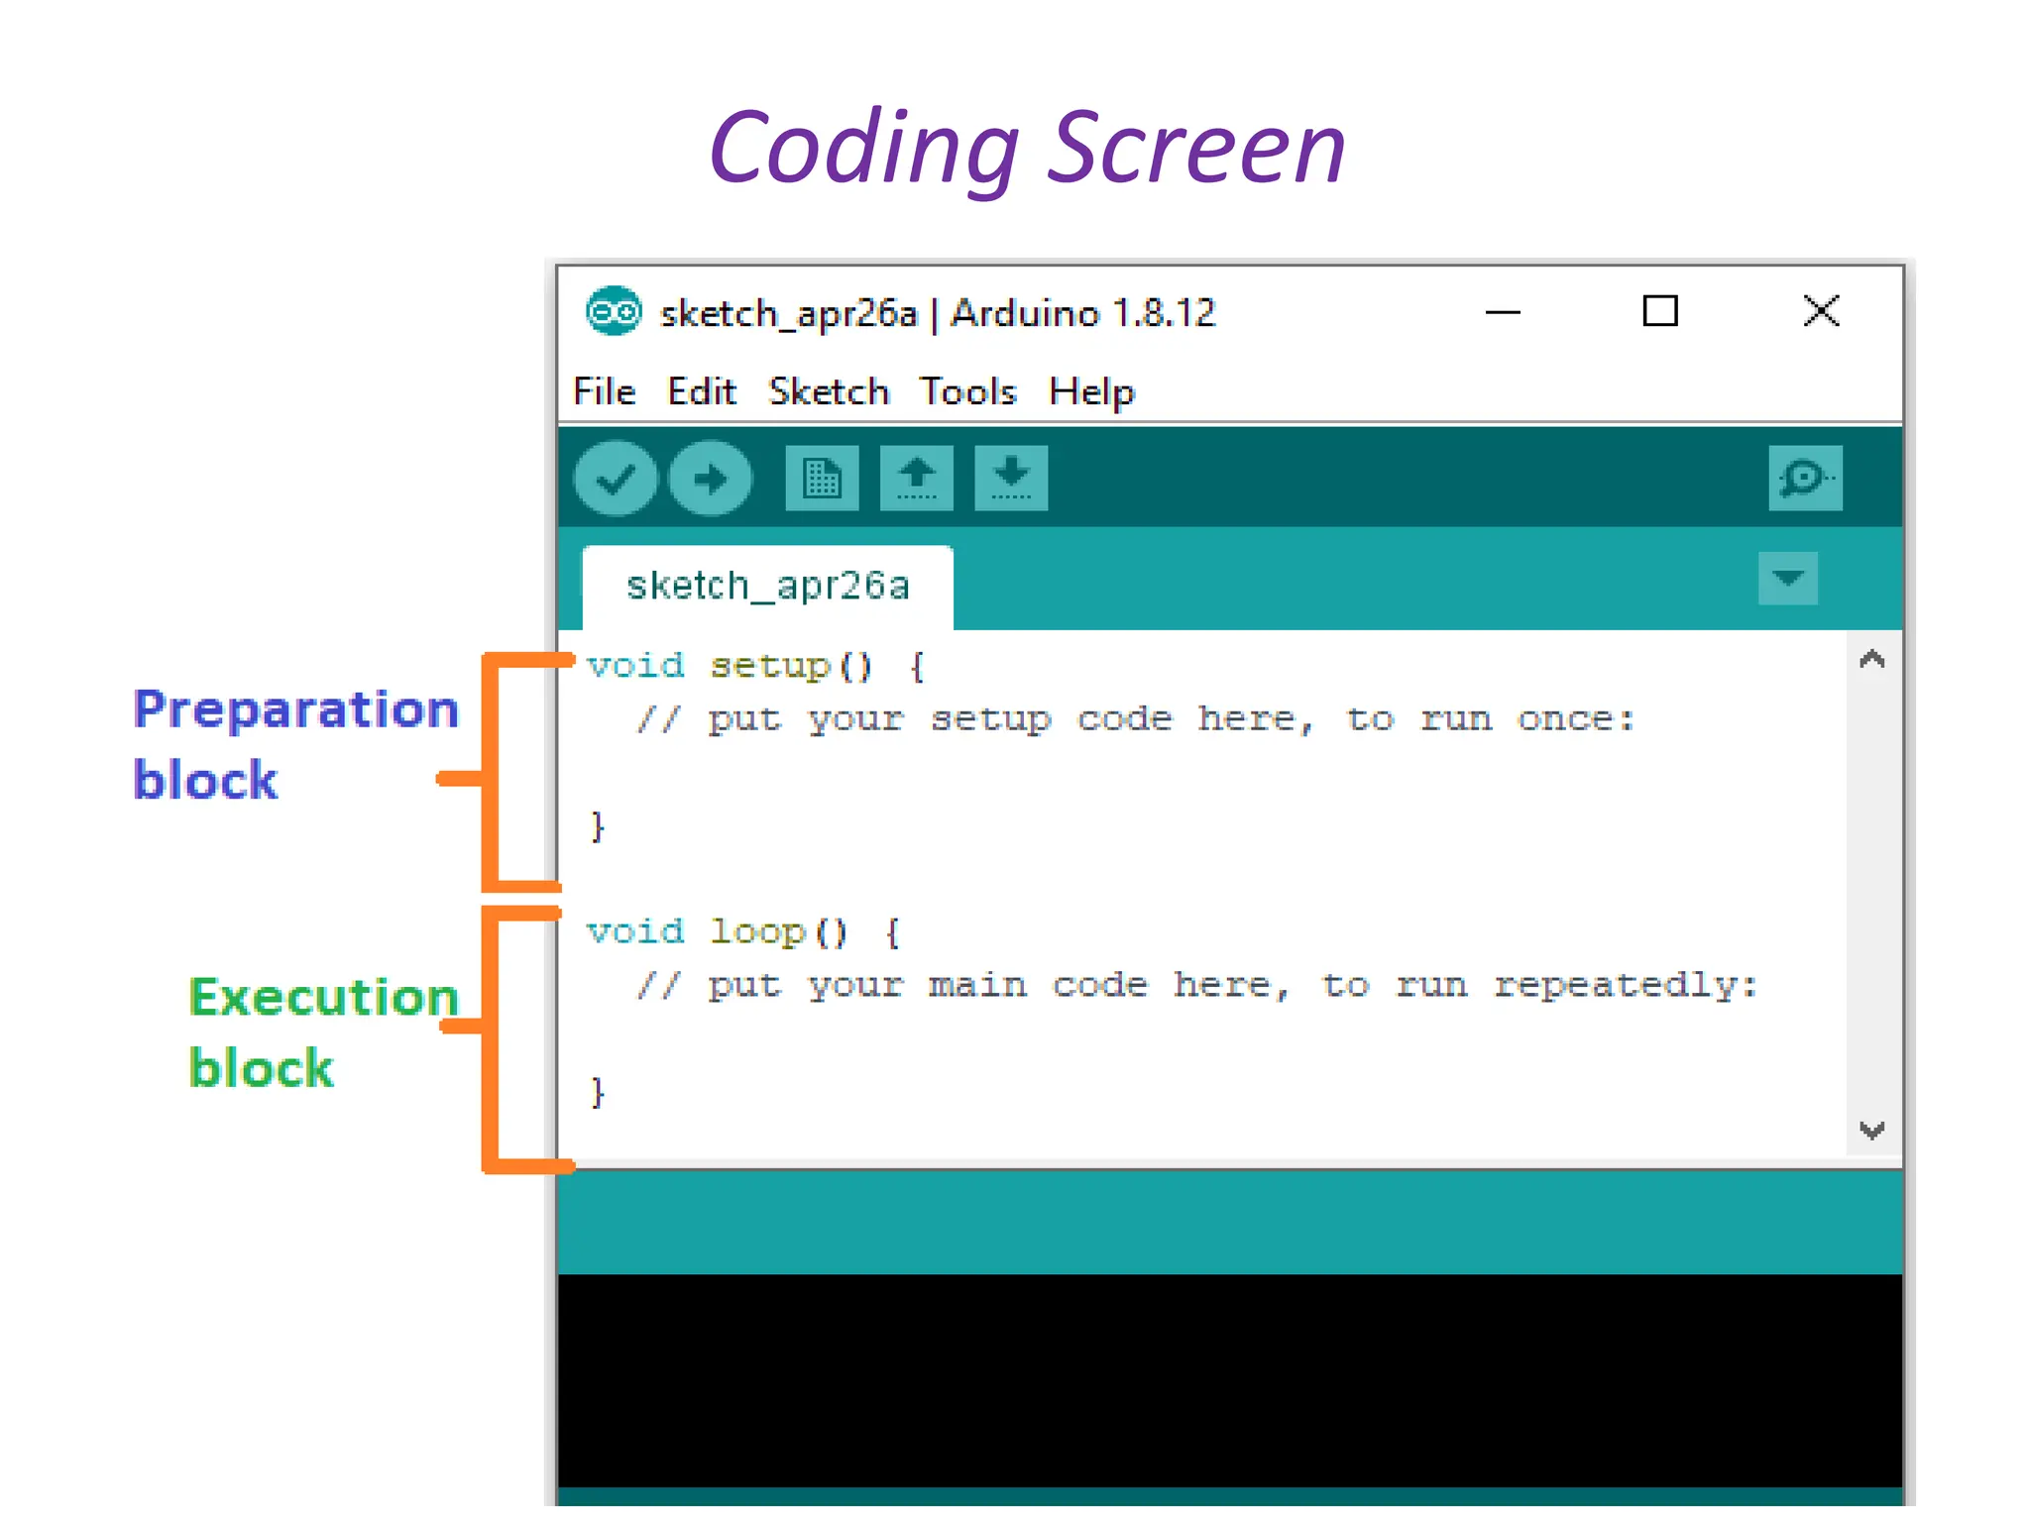Screen dimensions: 2030x1522
Task: Maximize the Arduino window
Action: [1660, 312]
